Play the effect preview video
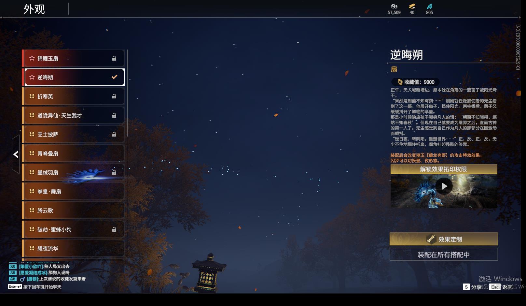Screen dimensions: 526x306 coord(444,186)
